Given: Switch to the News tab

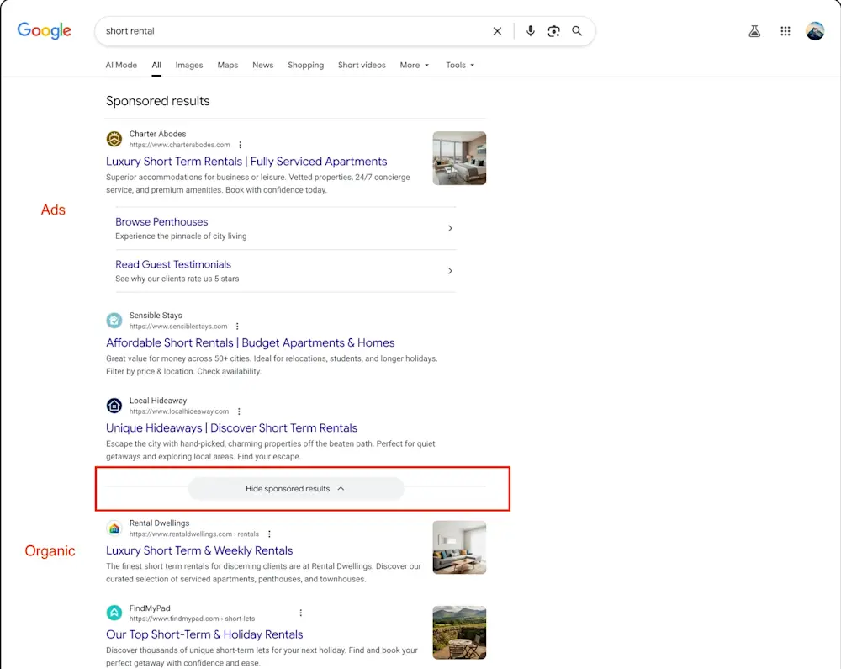Looking at the screenshot, I should [262, 65].
